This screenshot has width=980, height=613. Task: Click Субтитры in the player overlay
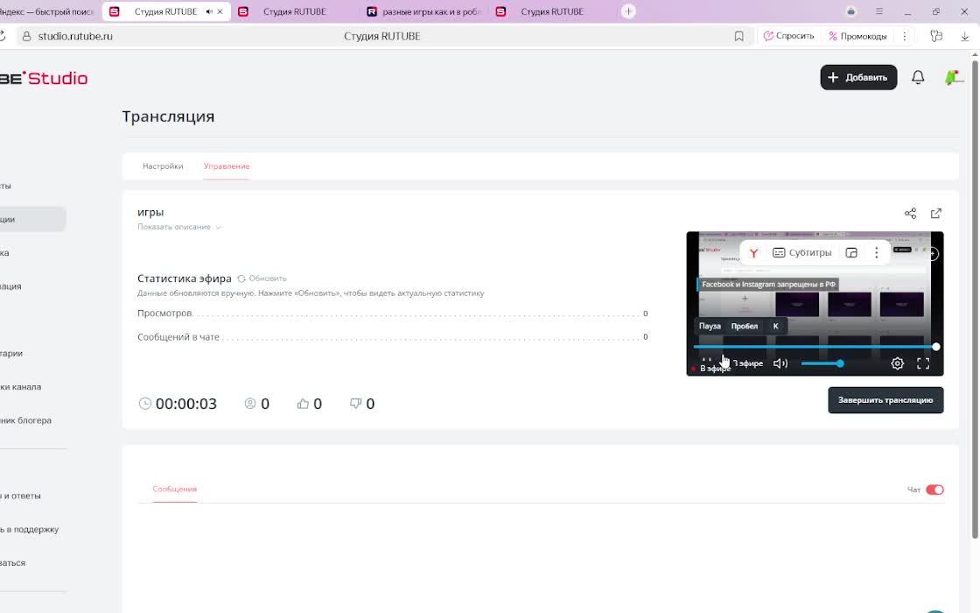click(801, 253)
